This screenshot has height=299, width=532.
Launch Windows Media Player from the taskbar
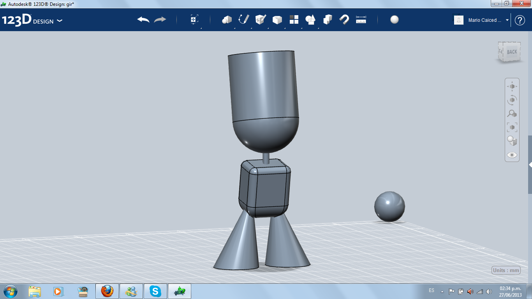click(58, 291)
